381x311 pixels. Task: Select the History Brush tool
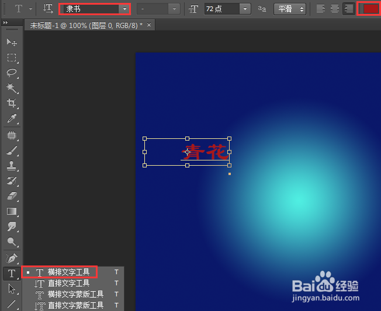pyautogui.click(x=12, y=181)
